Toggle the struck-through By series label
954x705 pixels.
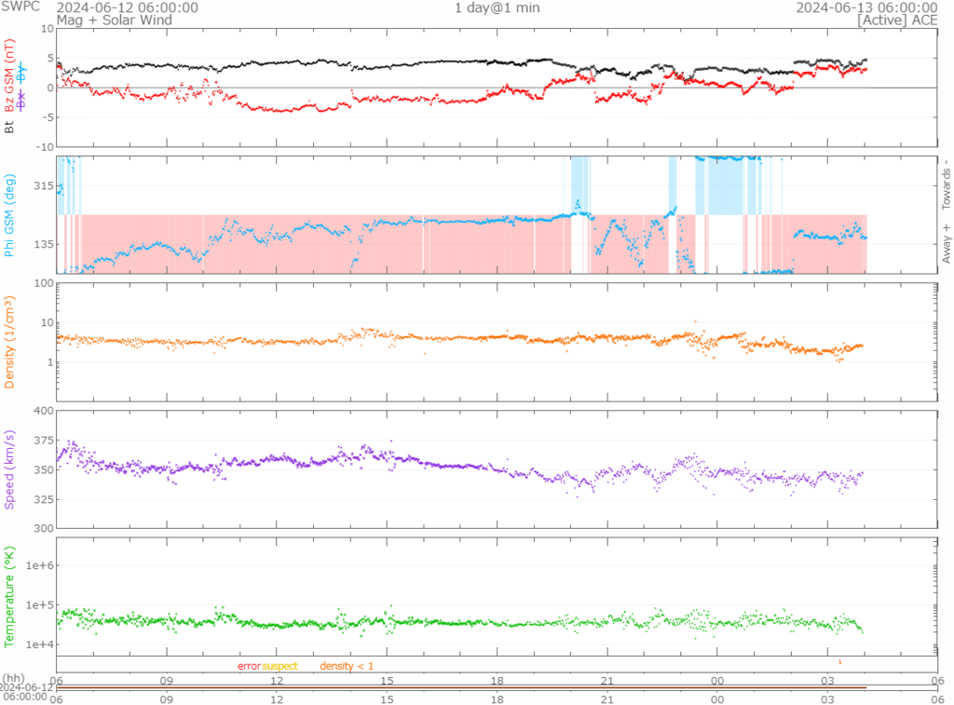tap(21, 72)
